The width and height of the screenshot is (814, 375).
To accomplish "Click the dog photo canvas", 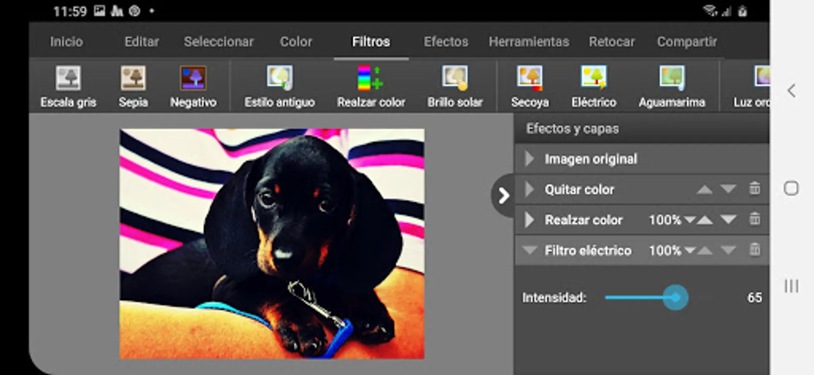I will tap(272, 244).
